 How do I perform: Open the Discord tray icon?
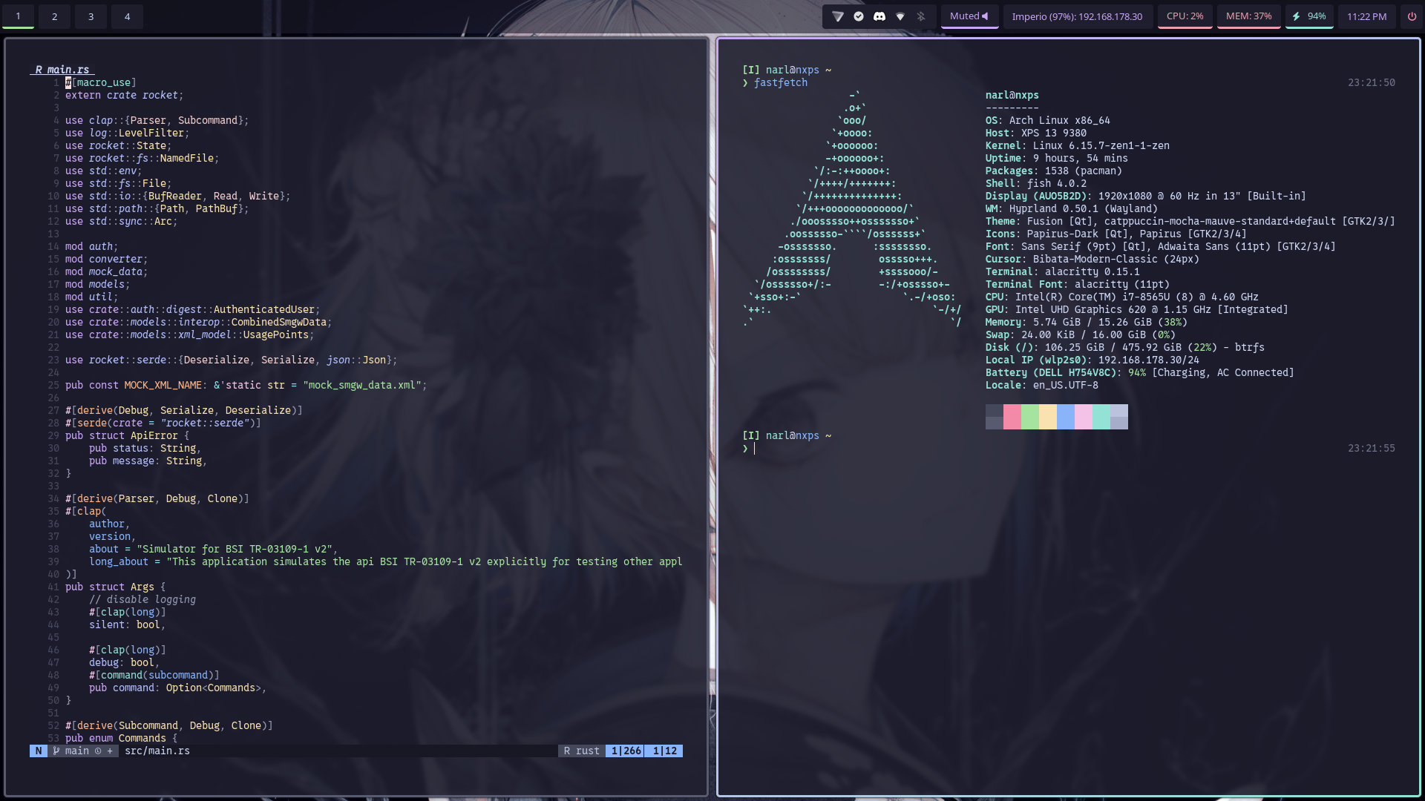(x=879, y=16)
